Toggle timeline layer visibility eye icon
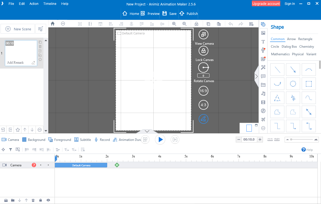Viewport: 321px width, 204px height. point(48,200)
